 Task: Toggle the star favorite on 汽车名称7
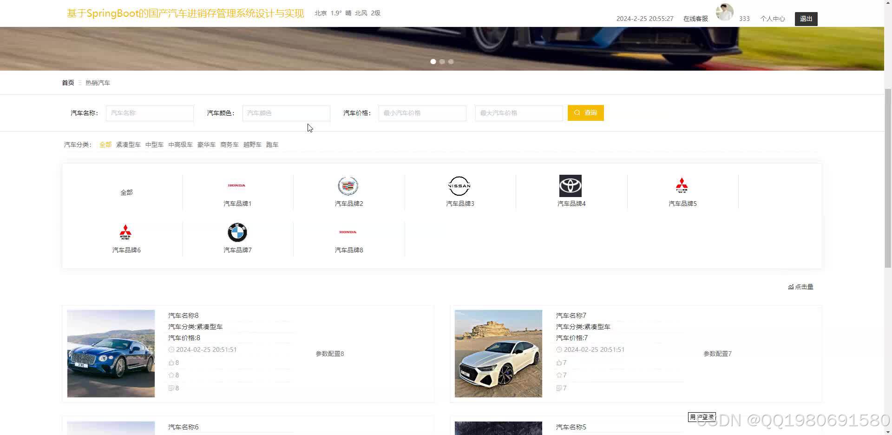pos(559,375)
